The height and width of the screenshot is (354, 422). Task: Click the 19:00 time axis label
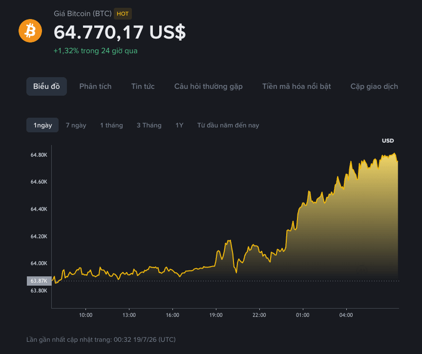[216, 315]
